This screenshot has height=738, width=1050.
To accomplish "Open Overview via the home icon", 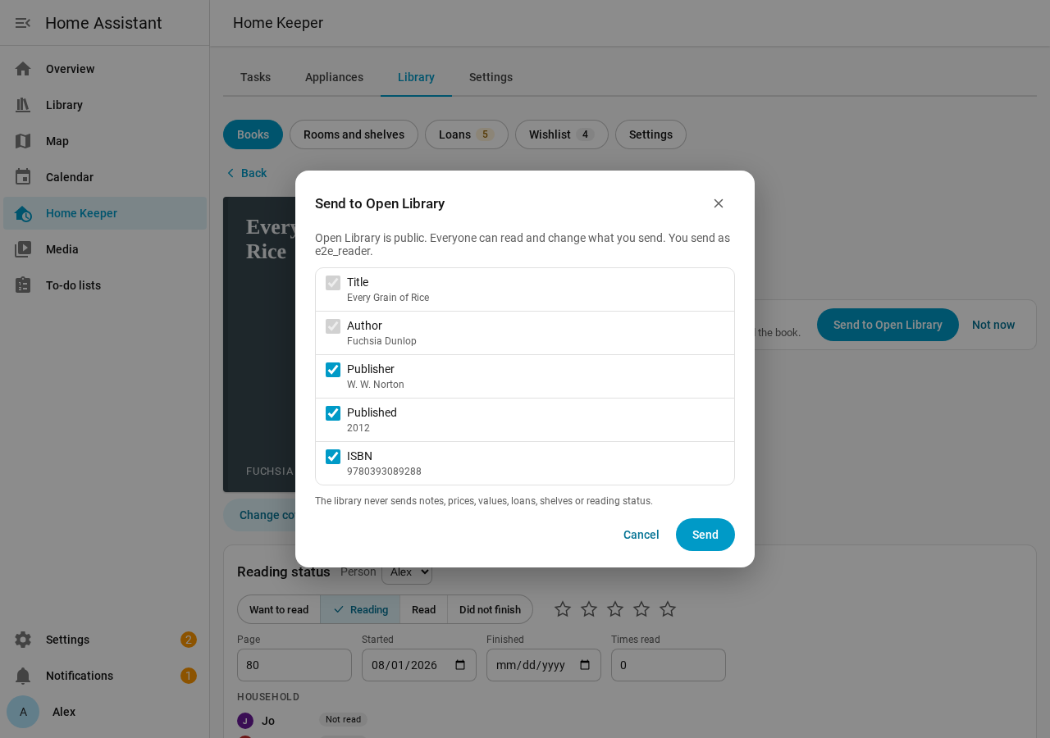I will click(23, 69).
